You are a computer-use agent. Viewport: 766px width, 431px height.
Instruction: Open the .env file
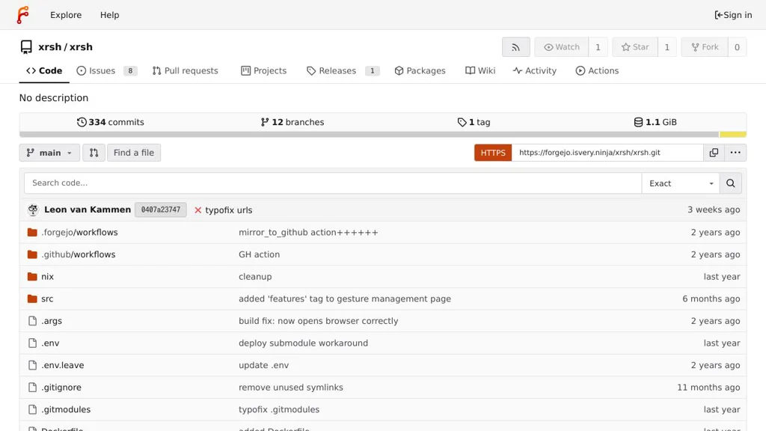tap(50, 343)
